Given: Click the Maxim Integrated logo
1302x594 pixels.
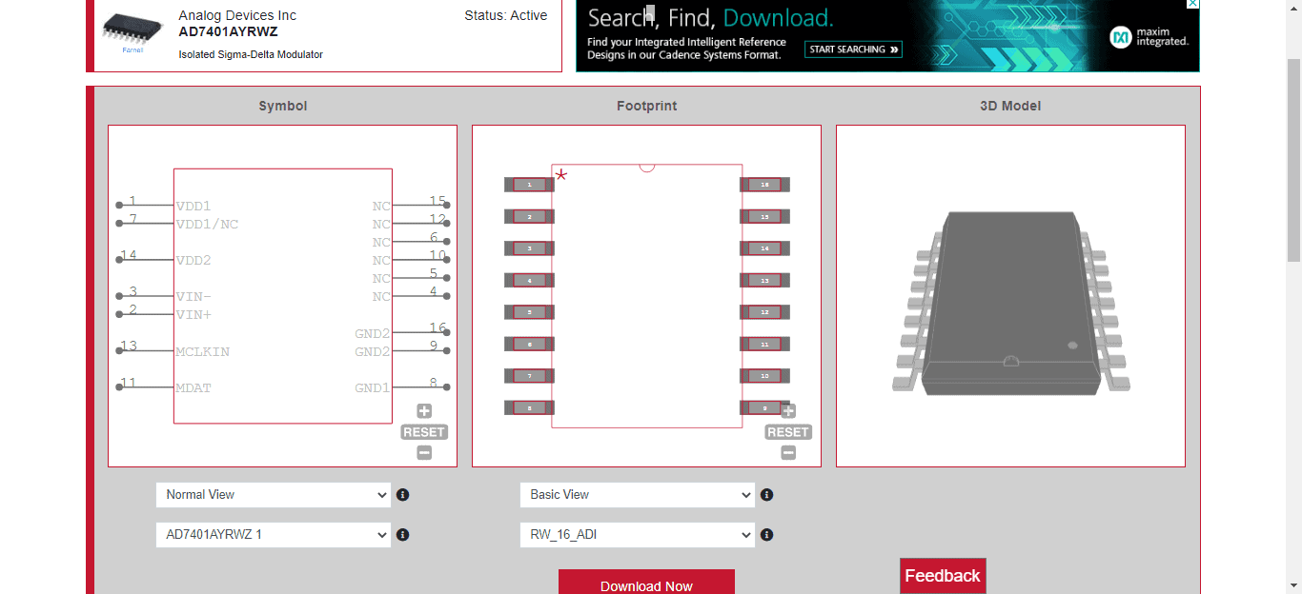Looking at the screenshot, I should [1149, 37].
